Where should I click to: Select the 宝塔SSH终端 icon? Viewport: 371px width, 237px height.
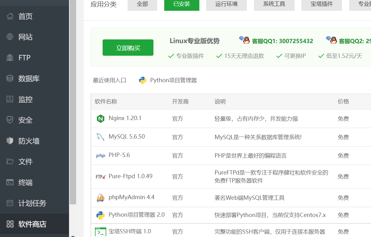click(x=100, y=231)
